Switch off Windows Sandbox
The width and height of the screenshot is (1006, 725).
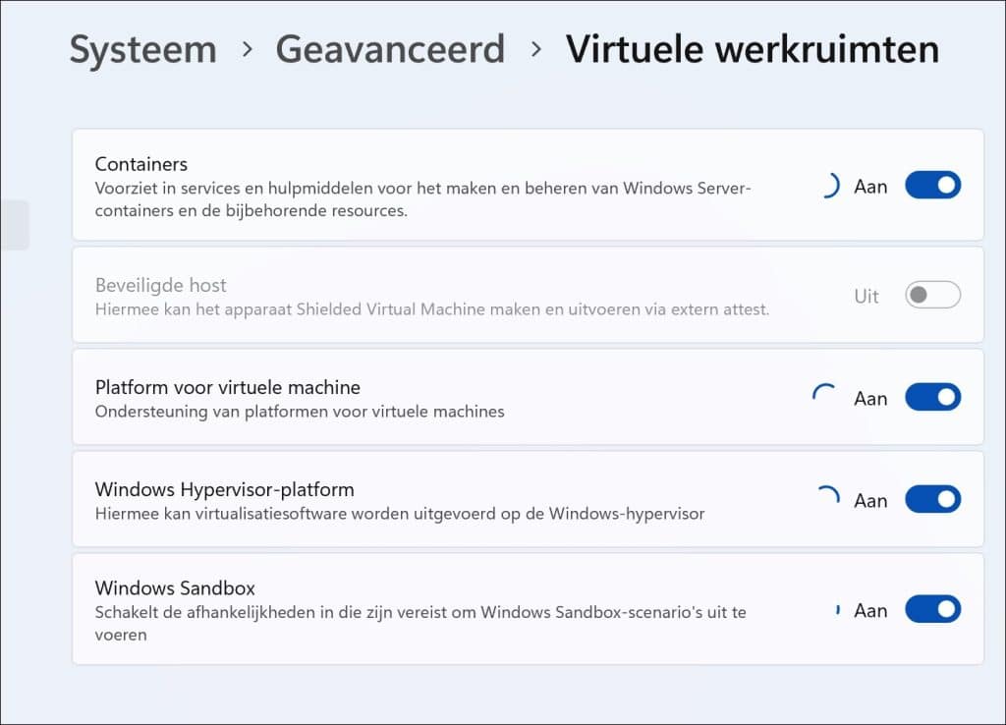(x=931, y=609)
